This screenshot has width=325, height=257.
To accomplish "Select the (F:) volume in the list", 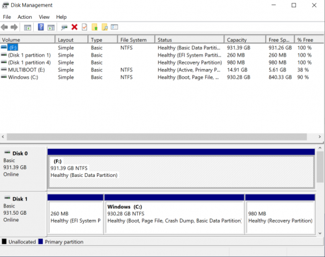I will (13, 47).
